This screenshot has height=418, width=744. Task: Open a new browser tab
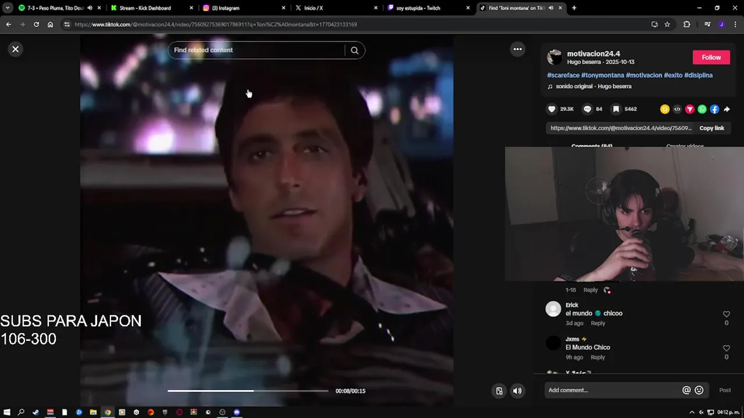[x=574, y=8]
